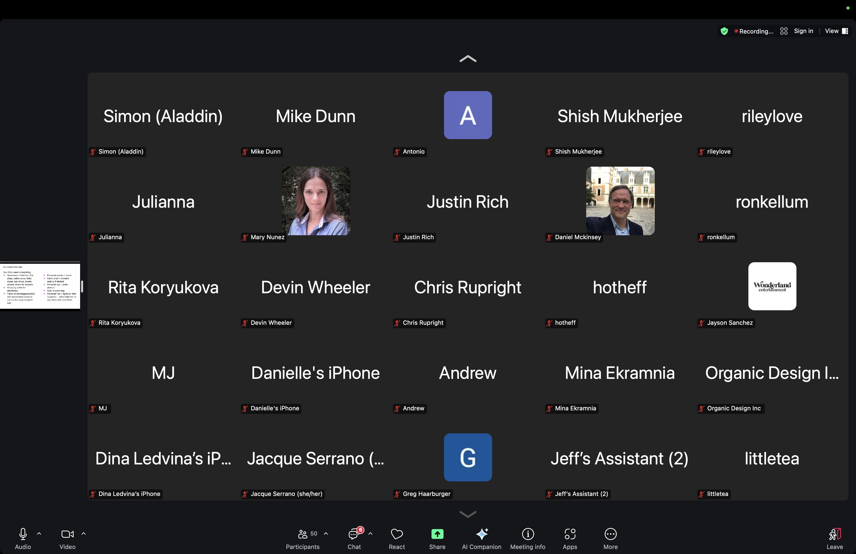Viewport: 856px width, 554px height.
Task: Click the green Share screen icon
Action: (437, 534)
